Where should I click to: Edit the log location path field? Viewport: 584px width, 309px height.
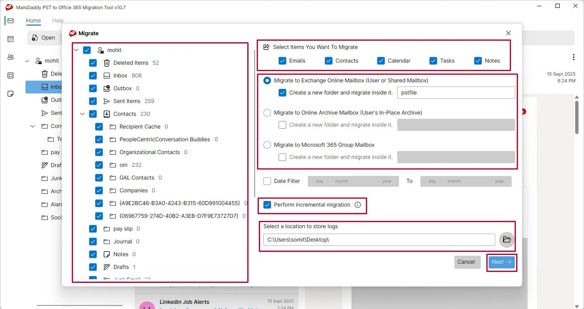point(379,240)
